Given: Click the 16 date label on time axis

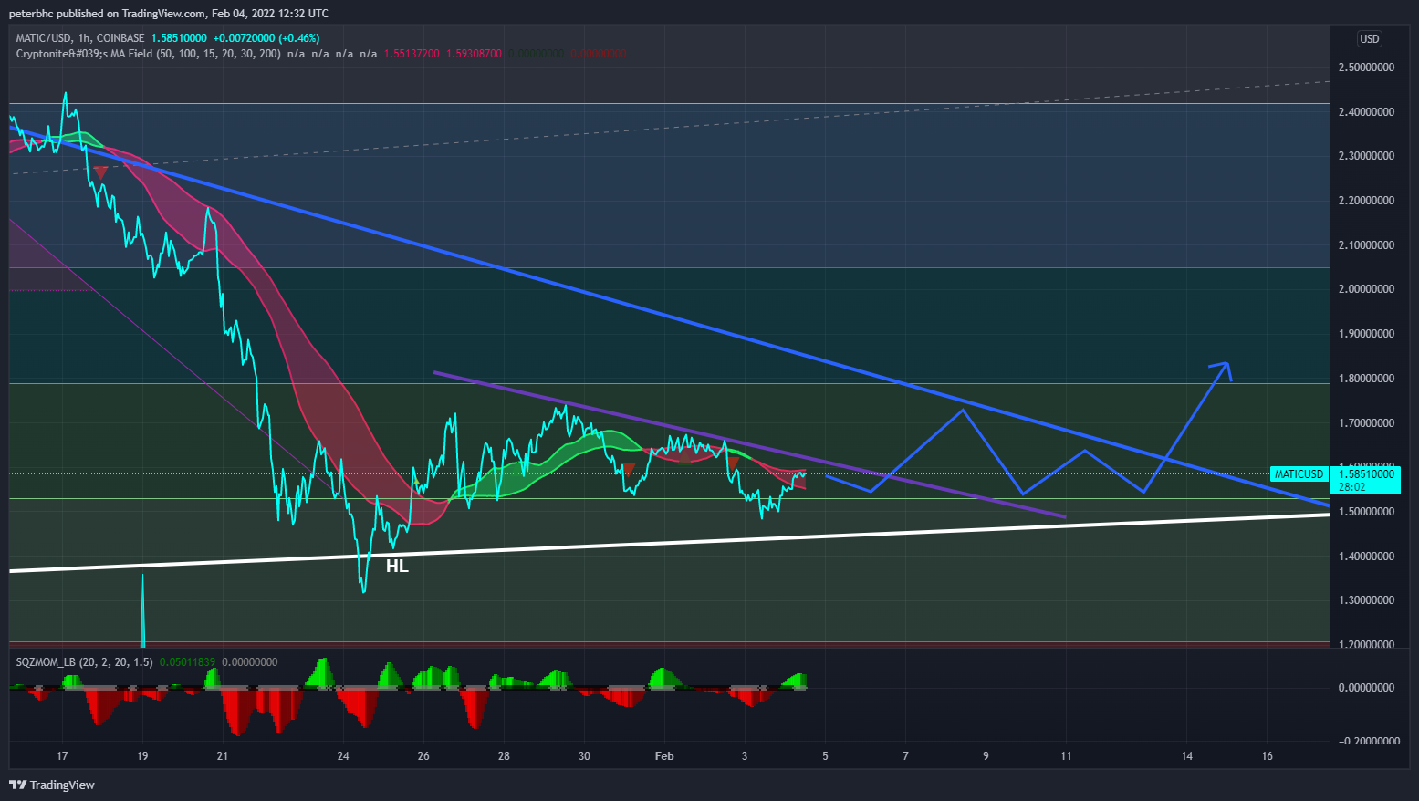Looking at the screenshot, I should (x=1267, y=756).
